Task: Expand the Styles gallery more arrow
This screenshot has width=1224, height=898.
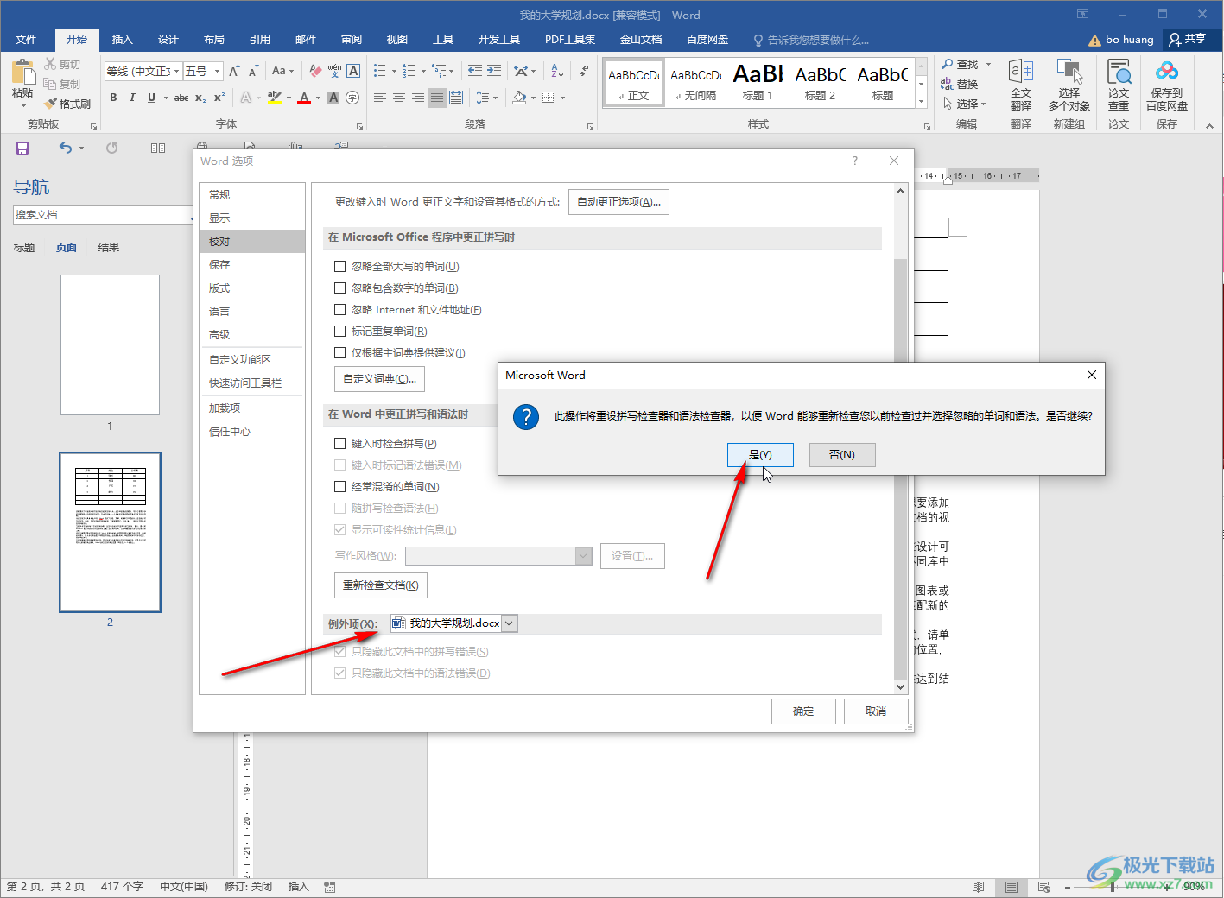Action: coord(922,101)
